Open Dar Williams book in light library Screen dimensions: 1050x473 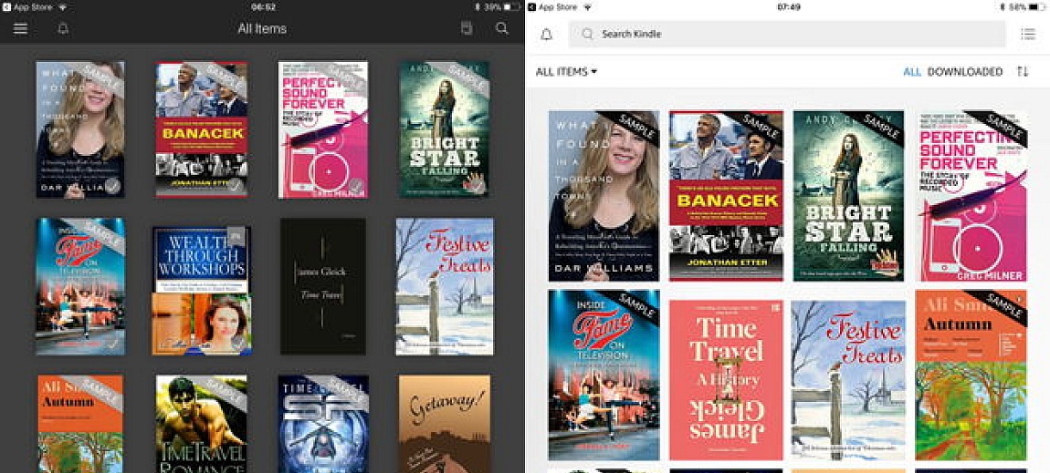604,196
